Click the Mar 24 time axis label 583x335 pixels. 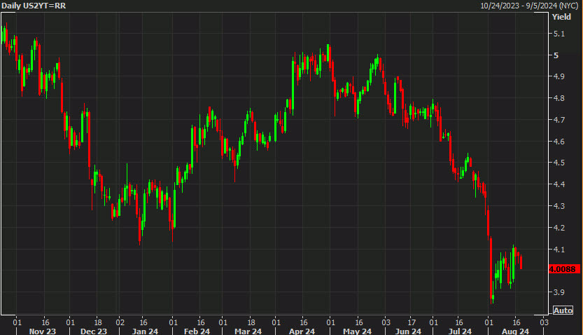point(247,330)
